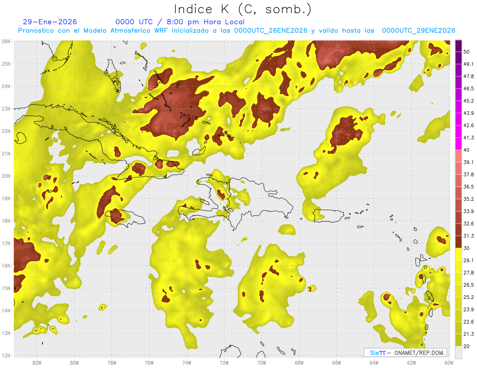
Task: Click the "SisTT – ONAMET/REP.DOM." credit box
Action: (405, 353)
